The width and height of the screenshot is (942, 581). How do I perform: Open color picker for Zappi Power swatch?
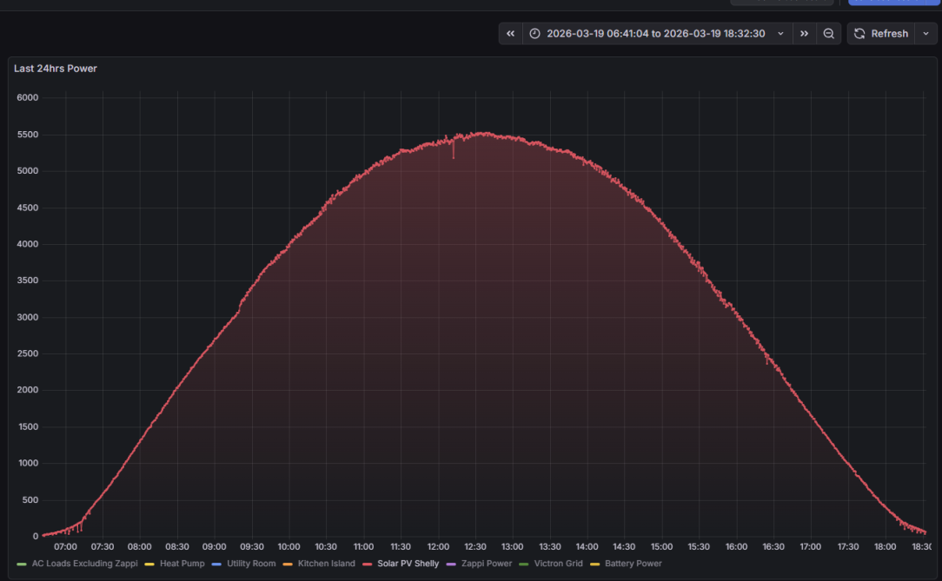coord(451,564)
